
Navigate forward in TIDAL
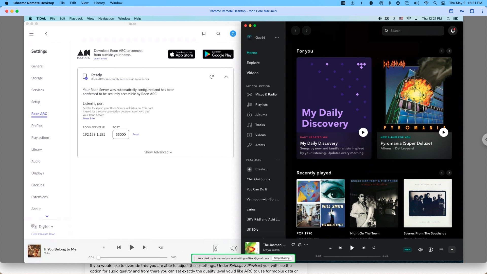click(x=307, y=31)
